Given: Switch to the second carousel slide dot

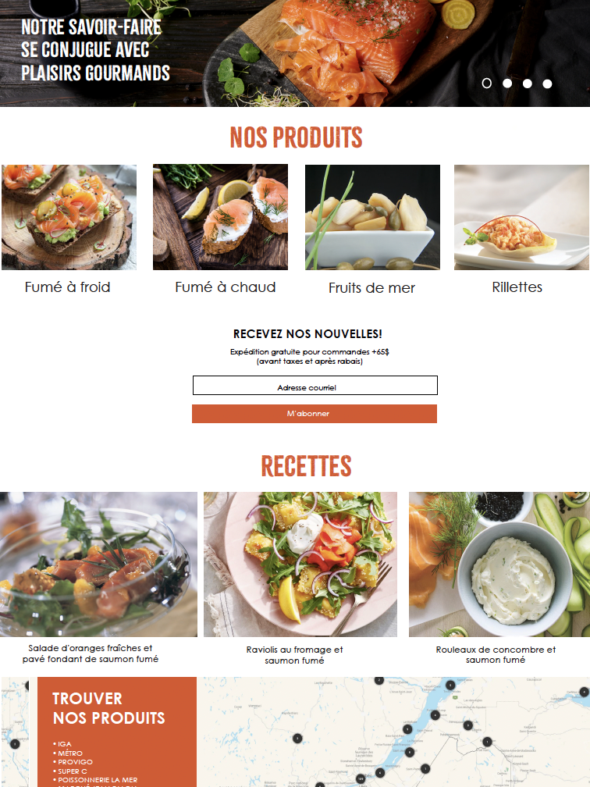Looking at the screenshot, I should point(507,84).
